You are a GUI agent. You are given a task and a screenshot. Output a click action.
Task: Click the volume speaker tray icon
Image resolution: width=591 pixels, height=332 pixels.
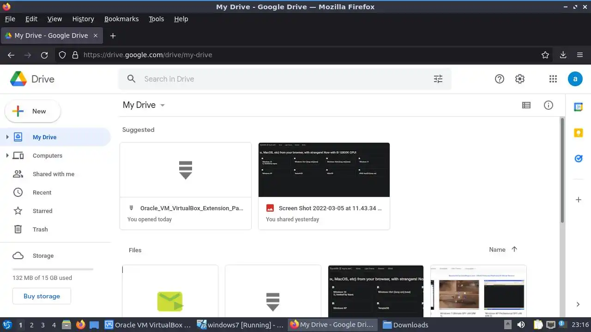521,325
